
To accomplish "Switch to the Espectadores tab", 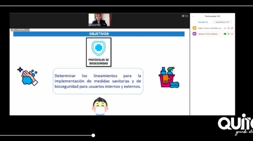I will click(x=222, y=22).
